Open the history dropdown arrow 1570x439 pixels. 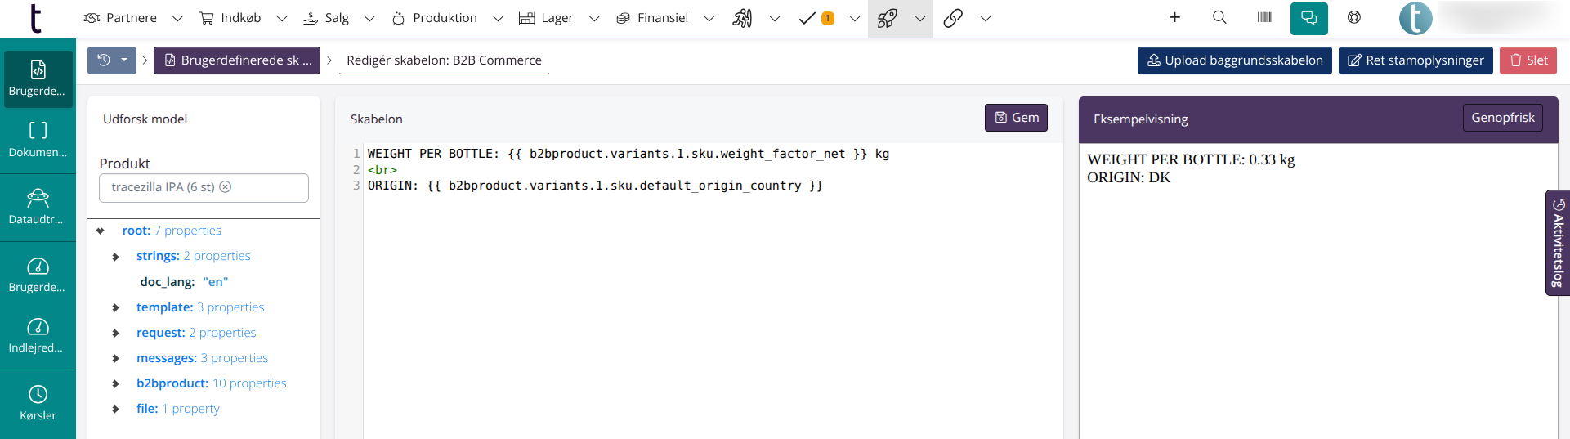124,60
